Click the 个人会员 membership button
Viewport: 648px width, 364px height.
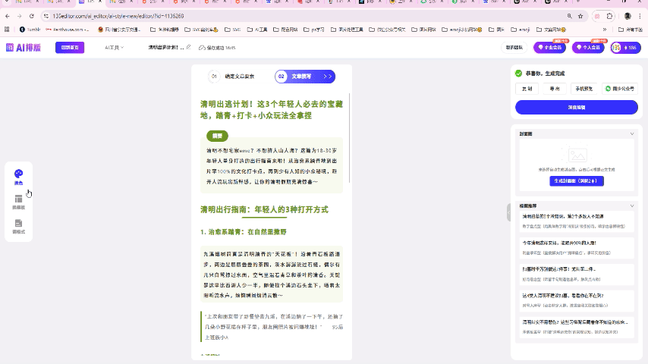(588, 48)
